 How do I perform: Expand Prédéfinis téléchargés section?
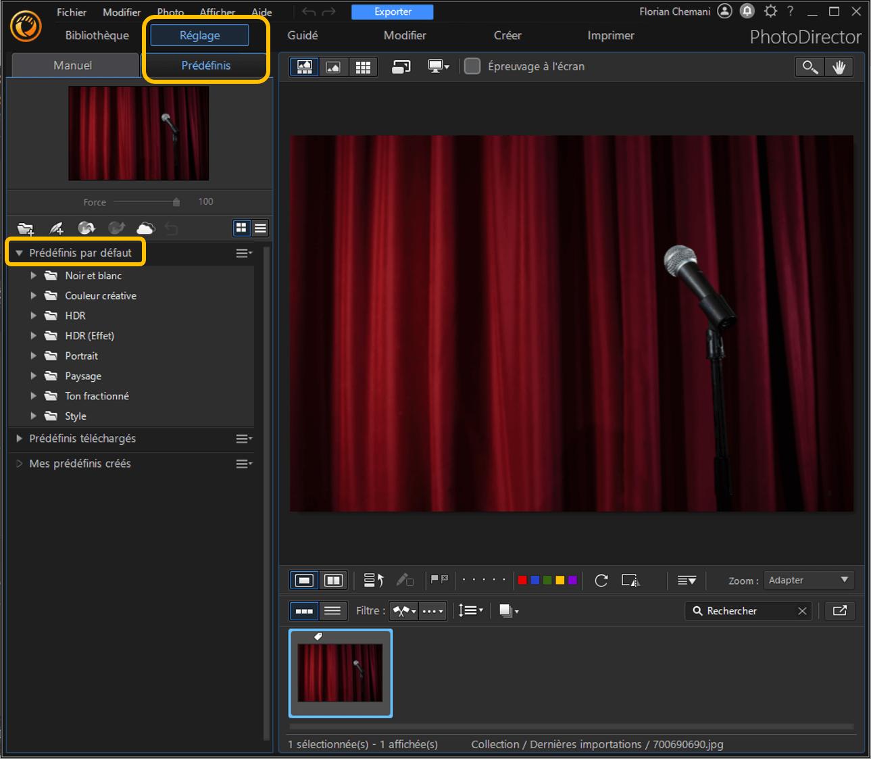(x=20, y=439)
